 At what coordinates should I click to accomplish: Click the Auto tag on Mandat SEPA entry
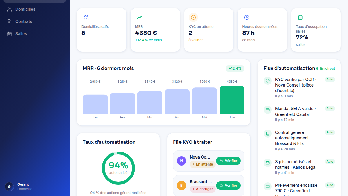[330, 109]
